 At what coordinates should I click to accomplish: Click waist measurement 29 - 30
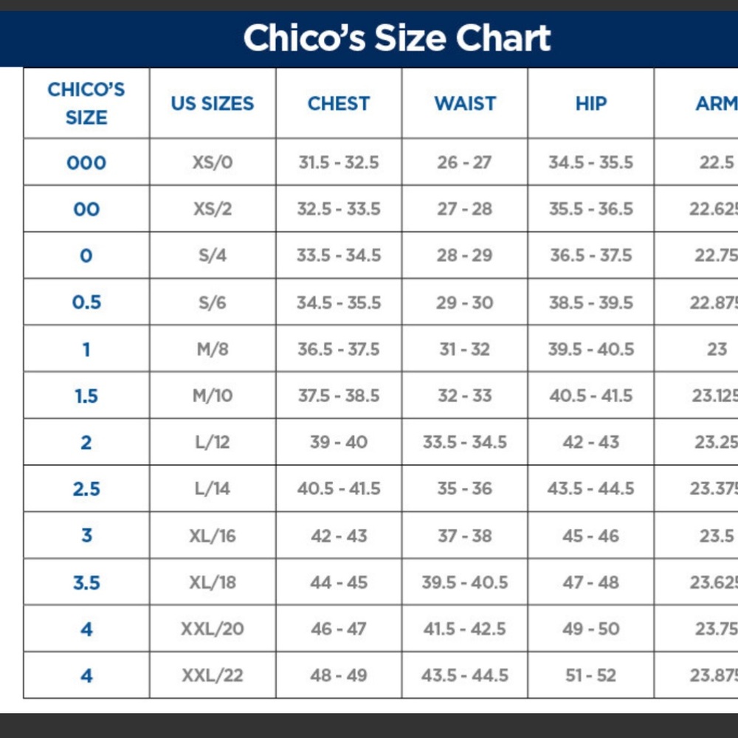[464, 302]
